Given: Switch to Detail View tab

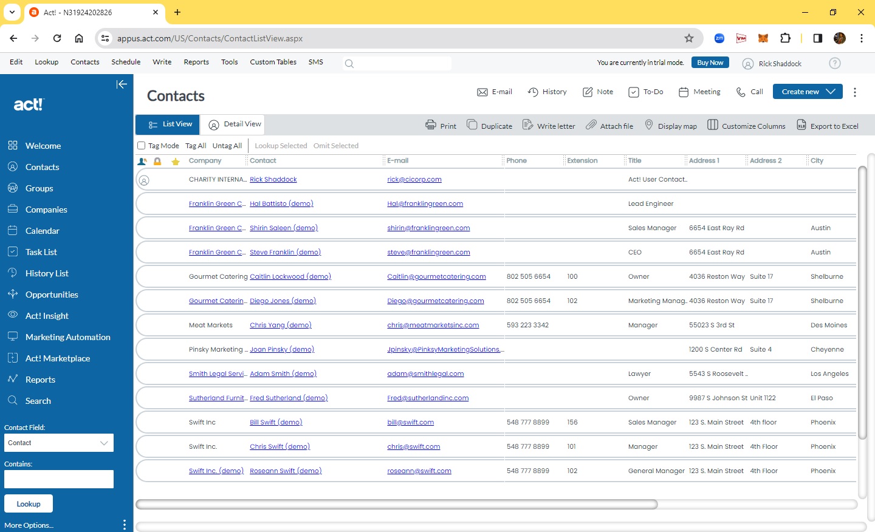Looking at the screenshot, I should [233, 124].
